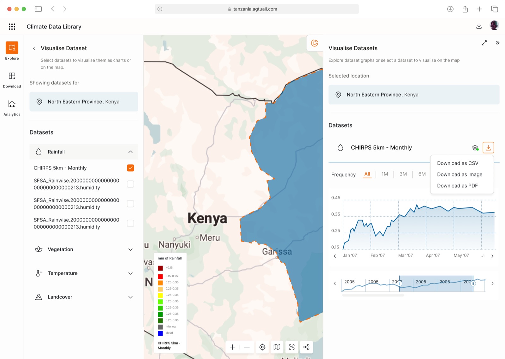Open the Download section in sidebar
Screen dimensions: 505x359
(12, 80)
